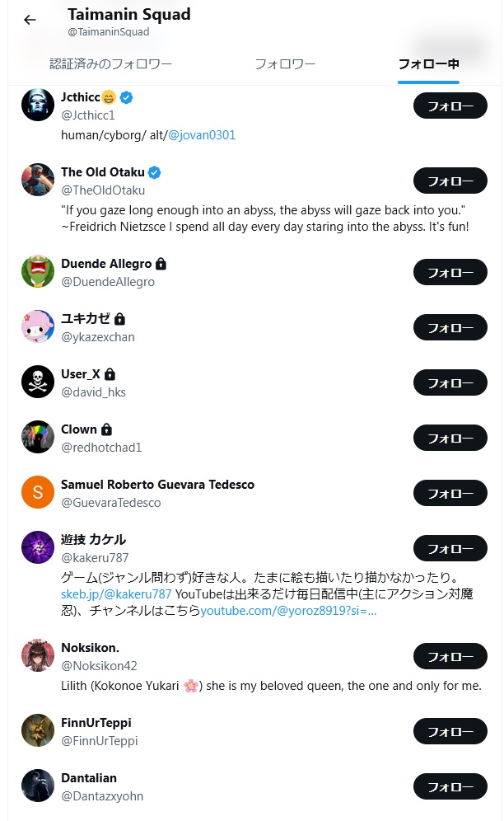
Task: Open FinnUrTeppi's profile name
Action: (96, 723)
